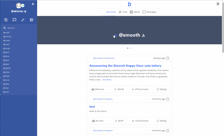The width and height of the screenshot is (224, 136).
Task: Open favorite user amcq
Action: click(7, 36)
